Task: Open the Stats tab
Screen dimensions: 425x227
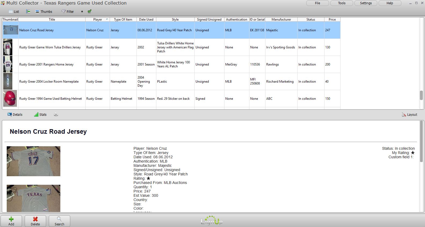Action: pyautogui.click(x=40, y=114)
